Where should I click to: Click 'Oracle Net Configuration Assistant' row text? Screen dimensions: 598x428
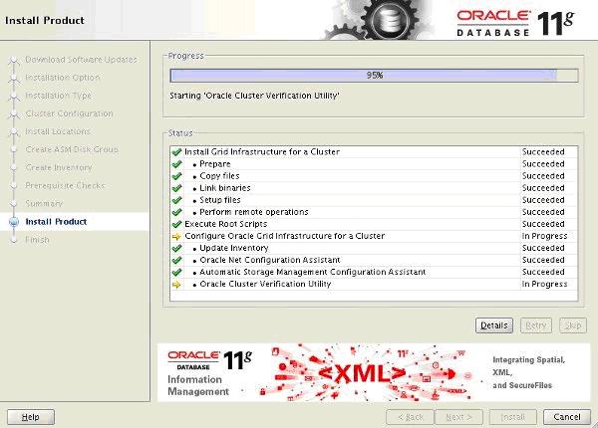pos(270,260)
